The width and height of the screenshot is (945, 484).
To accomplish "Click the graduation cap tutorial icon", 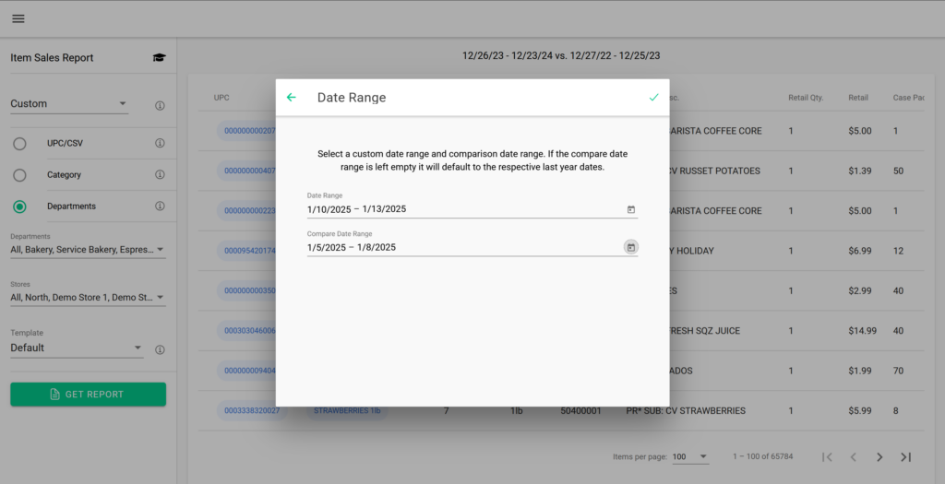I will click(159, 58).
